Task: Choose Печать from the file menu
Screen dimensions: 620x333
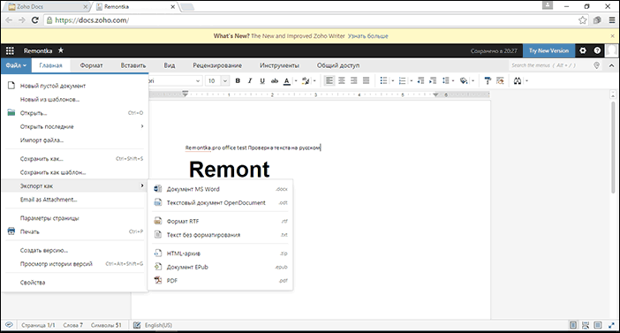Action: [75, 231]
